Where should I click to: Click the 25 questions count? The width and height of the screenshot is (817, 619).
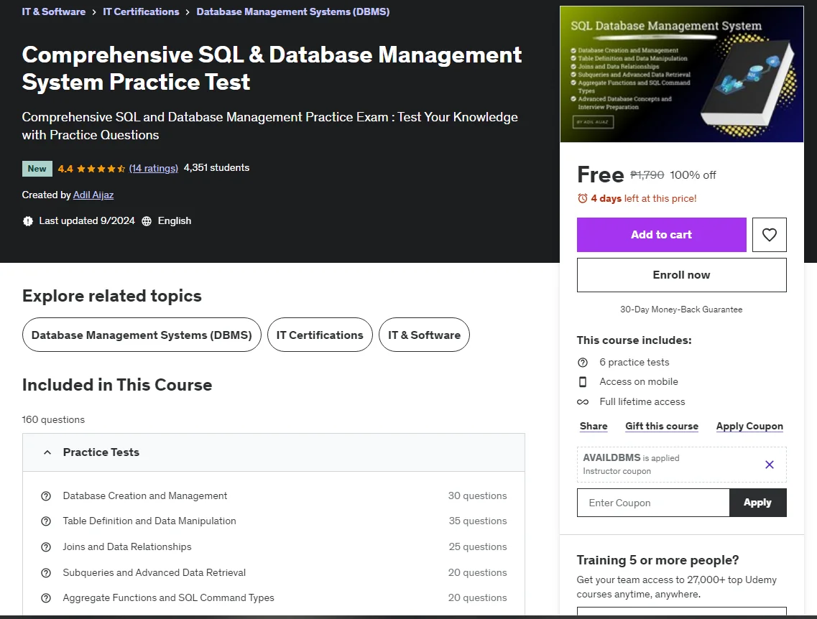[478, 547]
